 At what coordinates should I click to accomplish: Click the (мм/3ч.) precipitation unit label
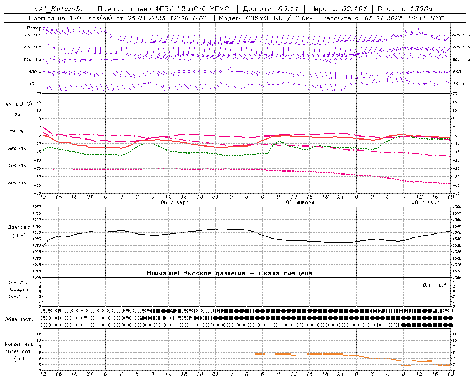[x=19, y=282]
